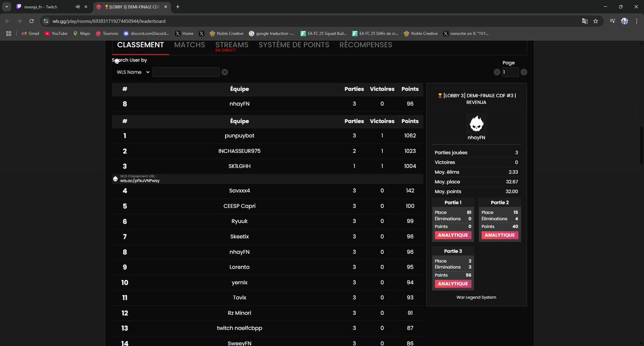644x346 pixels.
Task: Click the nhayFN skull avatar icon
Action: tap(476, 124)
